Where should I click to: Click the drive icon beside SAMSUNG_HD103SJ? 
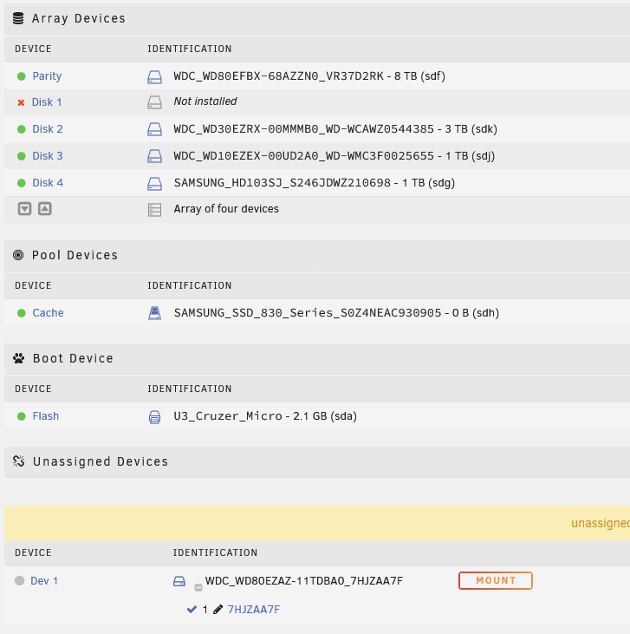tap(154, 184)
